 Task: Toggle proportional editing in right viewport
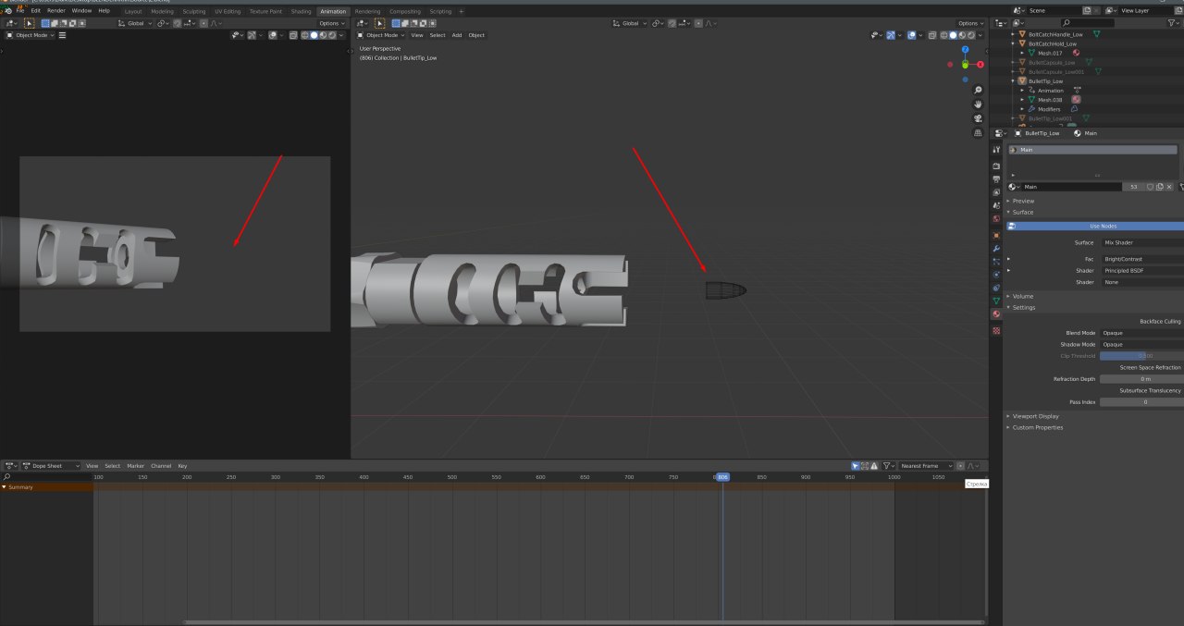(698, 23)
